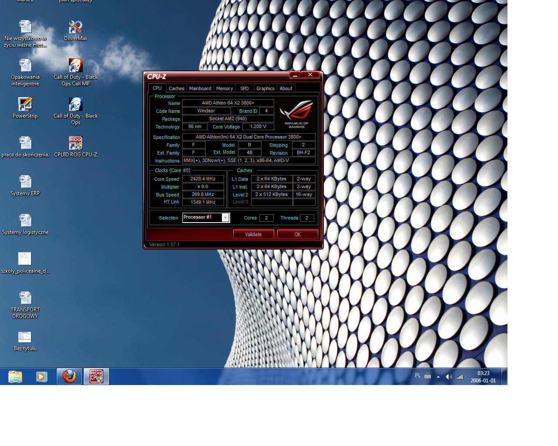Open the Mainboard tab
558x446 pixels.
coord(200,88)
